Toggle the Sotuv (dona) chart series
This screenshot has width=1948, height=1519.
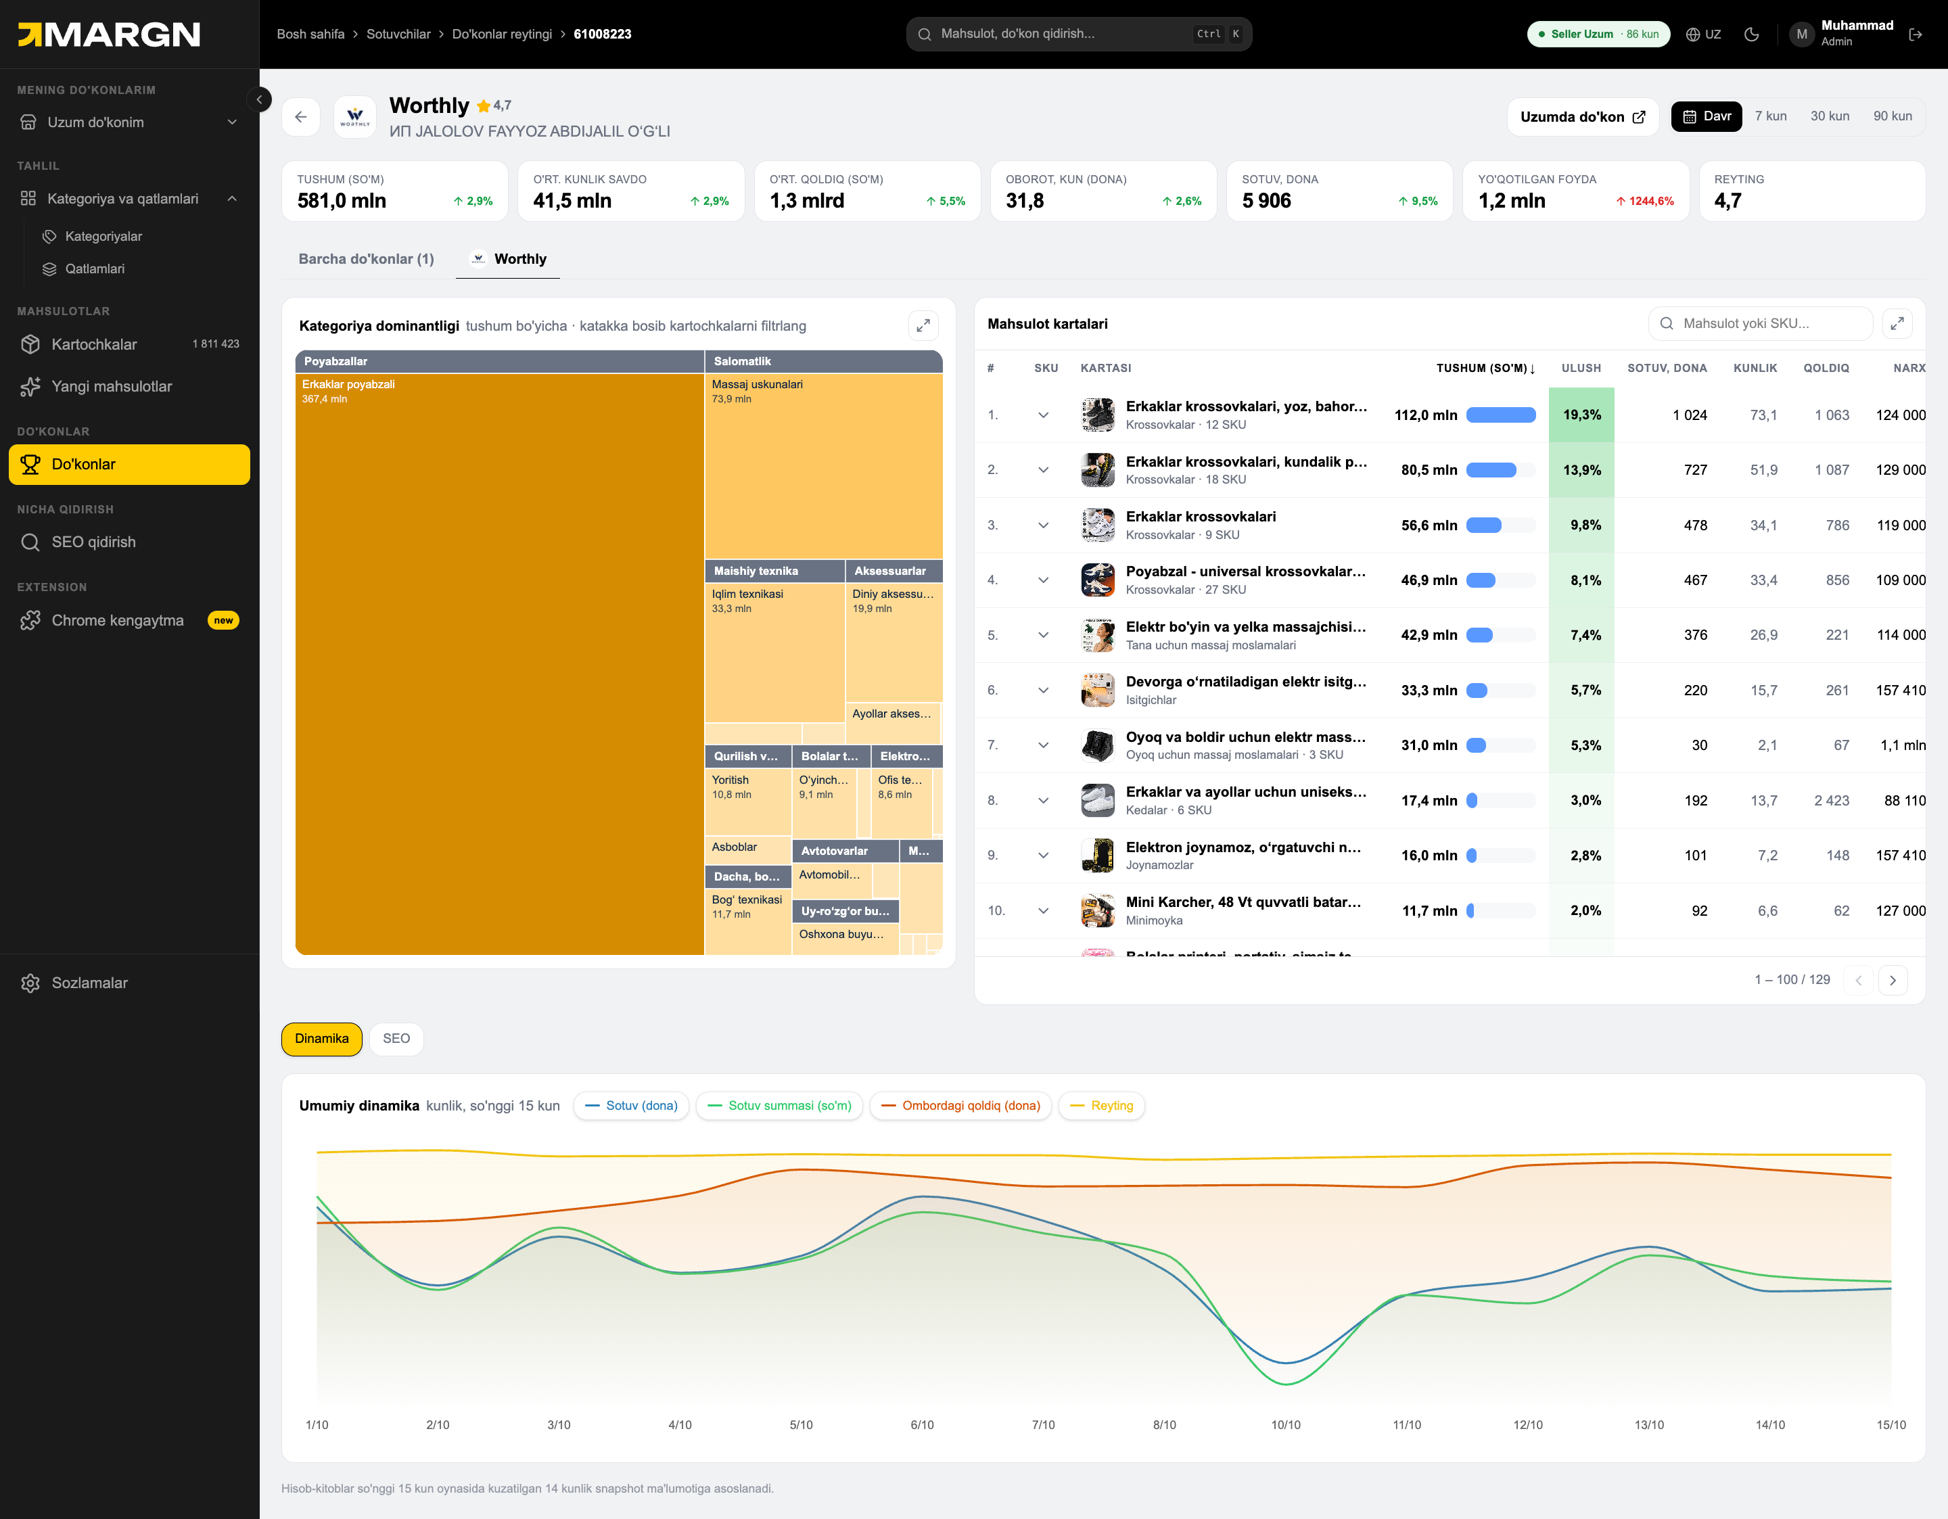point(630,1106)
